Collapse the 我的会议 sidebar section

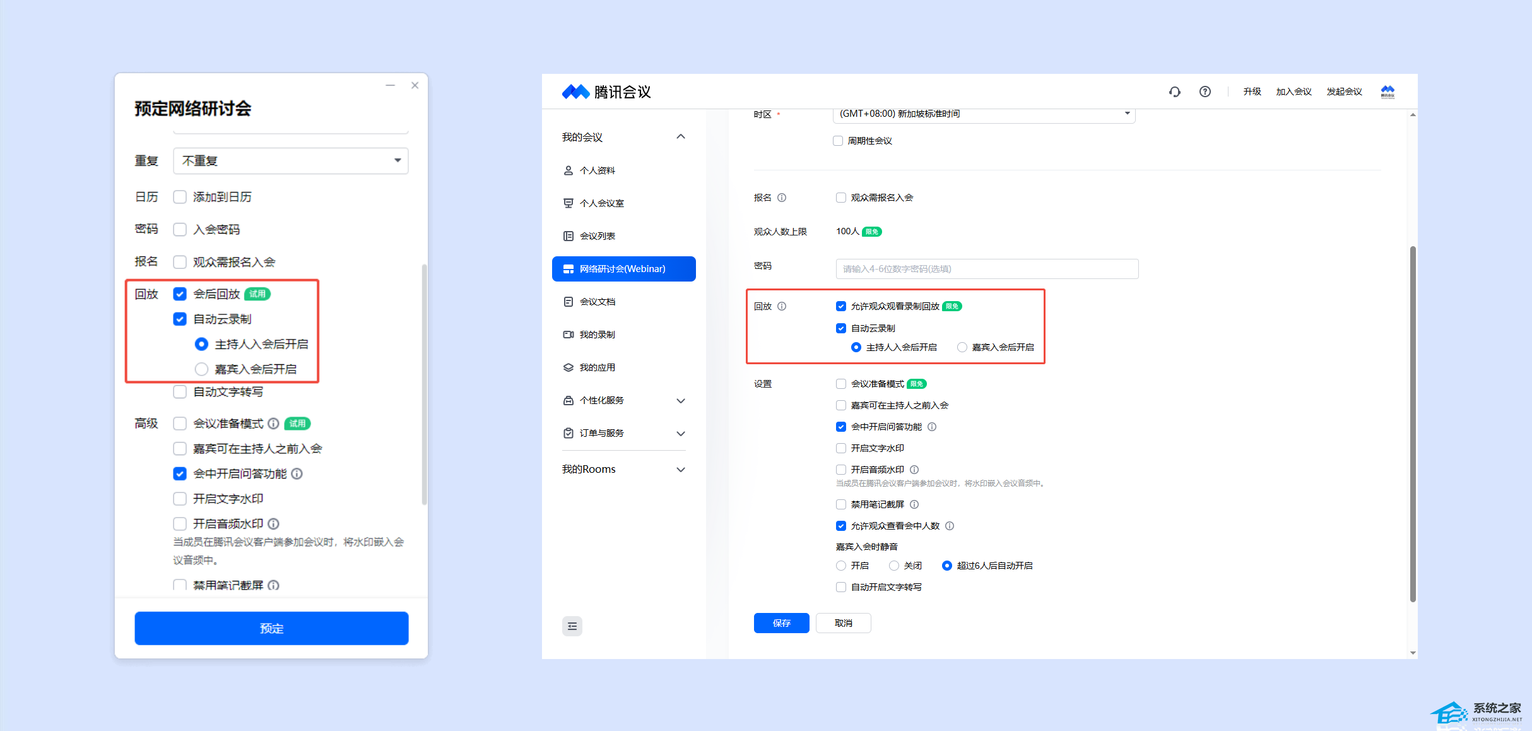680,137
